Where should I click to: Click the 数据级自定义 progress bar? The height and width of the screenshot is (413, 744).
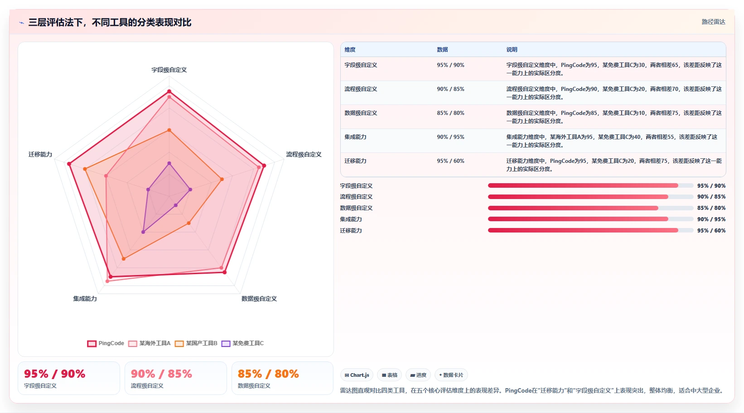pyautogui.click(x=590, y=208)
